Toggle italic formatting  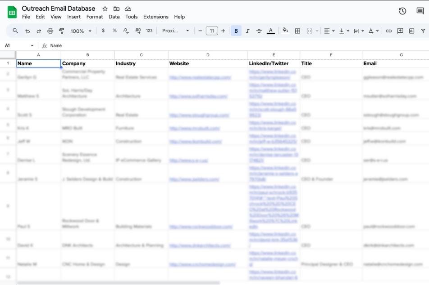(x=247, y=31)
